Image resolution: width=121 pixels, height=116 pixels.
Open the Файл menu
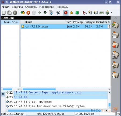tap(6, 7)
